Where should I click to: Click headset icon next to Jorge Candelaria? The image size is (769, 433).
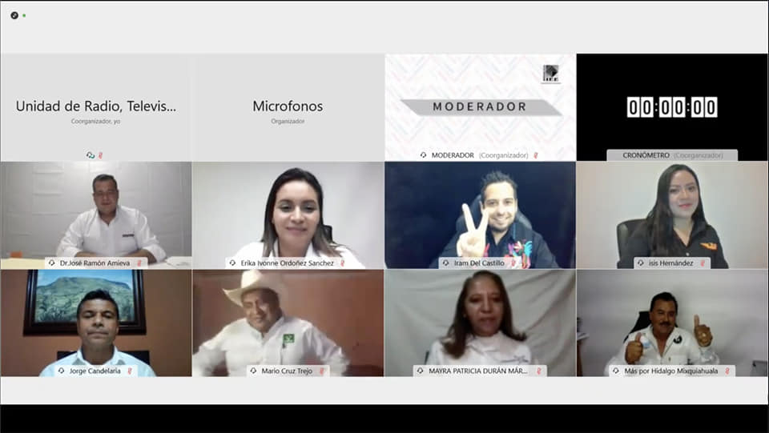click(62, 371)
